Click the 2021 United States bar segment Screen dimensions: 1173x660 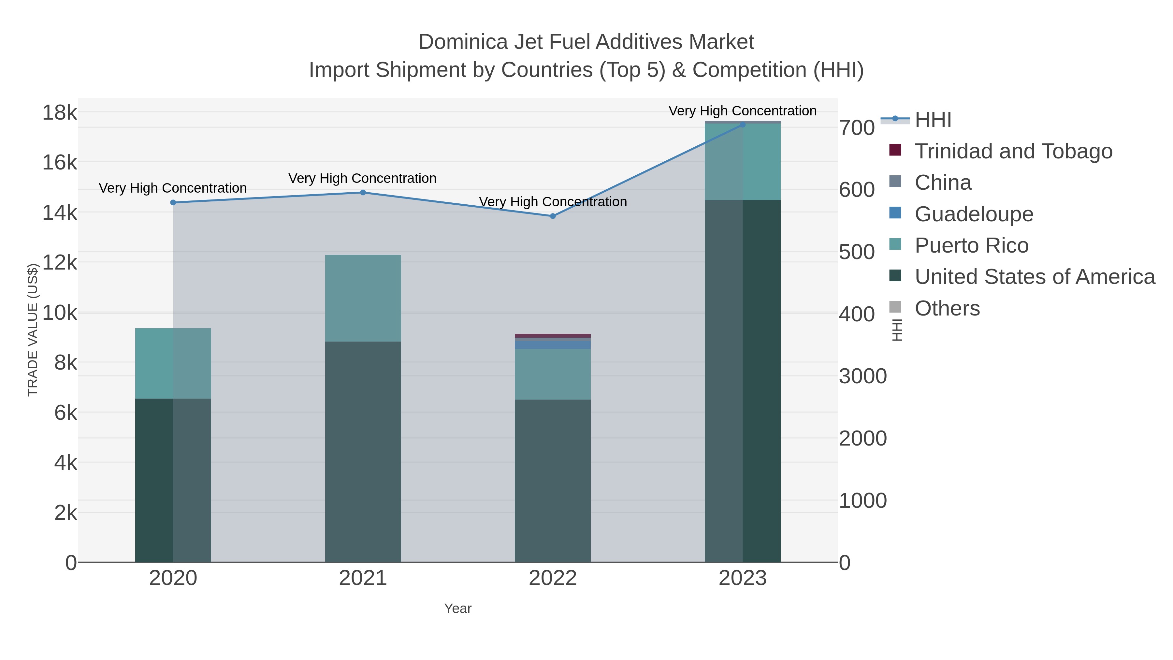(x=363, y=452)
